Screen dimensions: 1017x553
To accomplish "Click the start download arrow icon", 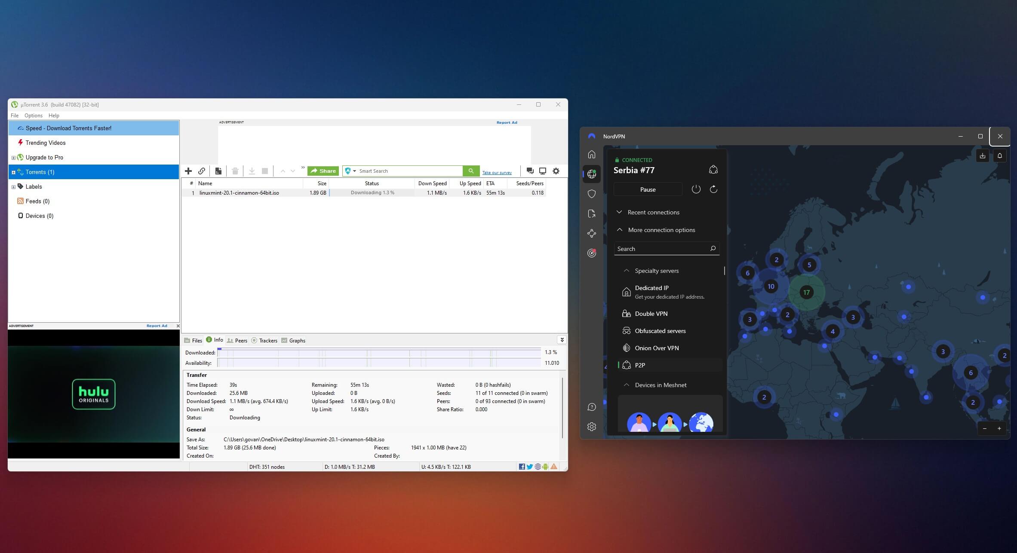I will (252, 171).
